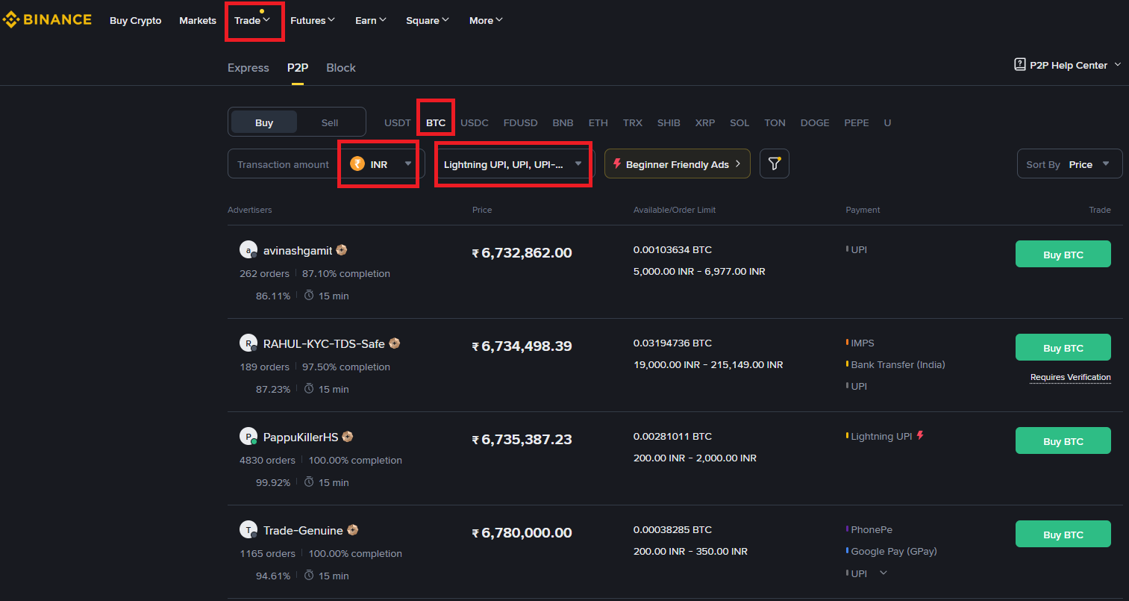Click avinashgamit's avatar icon
The width and height of the screenshot is (1129, 601).
click(x=248, y=250)
